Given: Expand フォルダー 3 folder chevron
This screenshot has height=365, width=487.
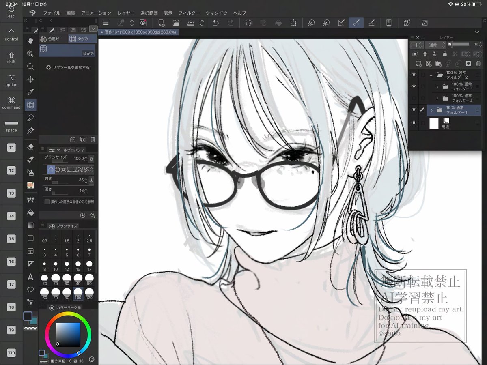Looking at the screenshot, I should (438, 86).
